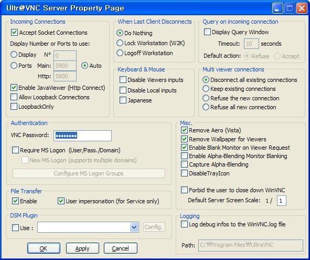Select Keep existing connections
Image resolution: width=310 pixels, height=260 pixels.
206,89
